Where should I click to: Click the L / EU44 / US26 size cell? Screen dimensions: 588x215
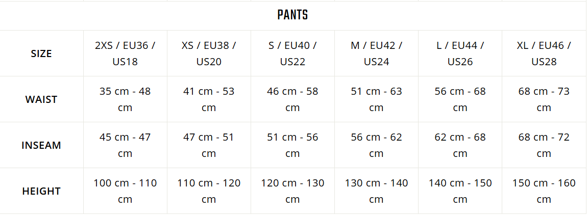[460, 53]
